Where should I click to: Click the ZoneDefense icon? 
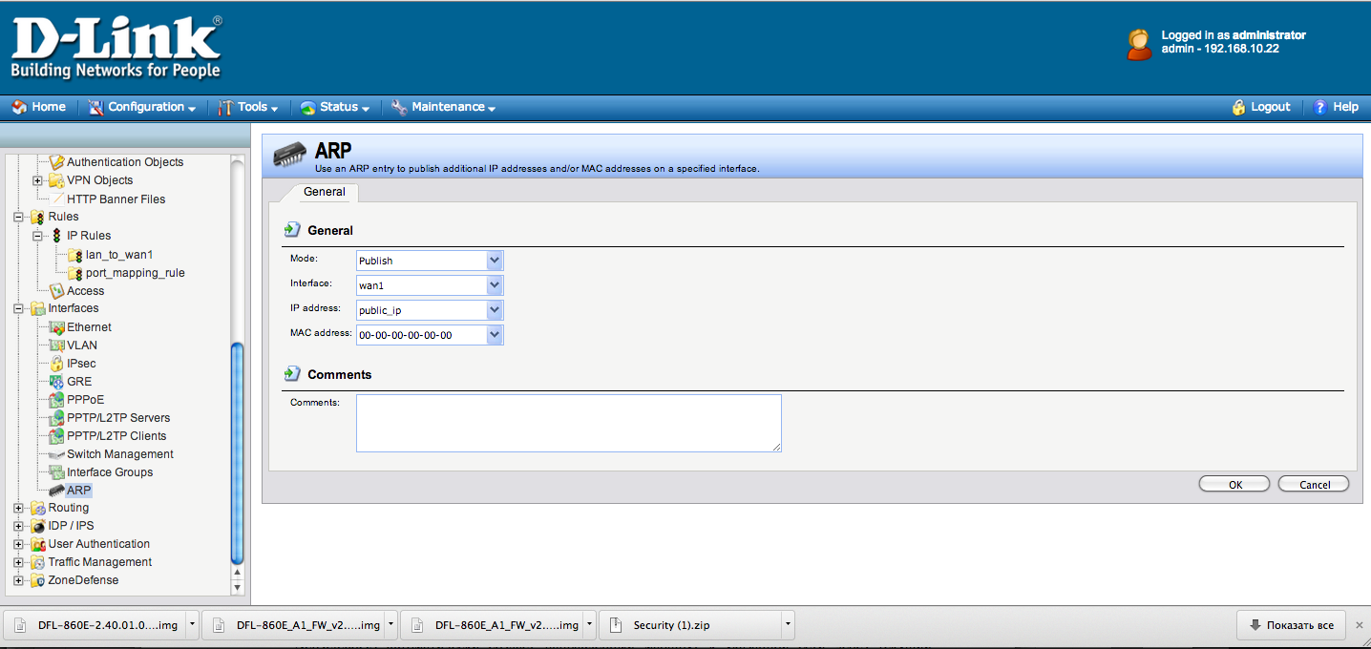tap(37, 580)
